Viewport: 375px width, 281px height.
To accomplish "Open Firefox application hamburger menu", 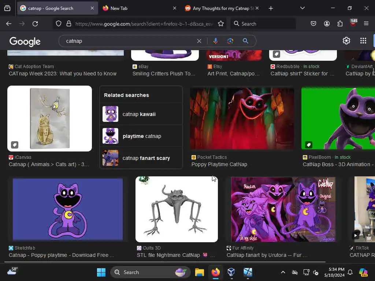I will click(366, 23).
